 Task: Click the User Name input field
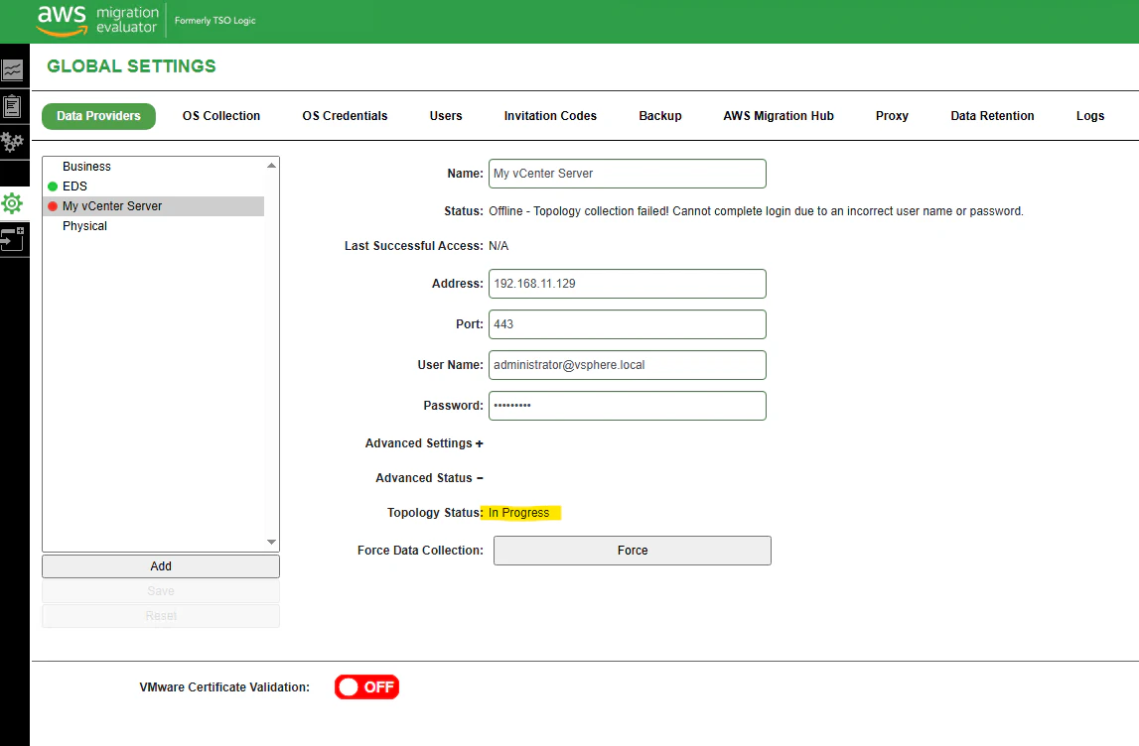[628, 365]
